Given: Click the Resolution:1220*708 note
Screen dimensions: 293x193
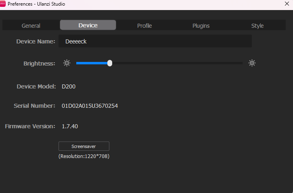Looking at the screenshot, I should pos(84,156).
